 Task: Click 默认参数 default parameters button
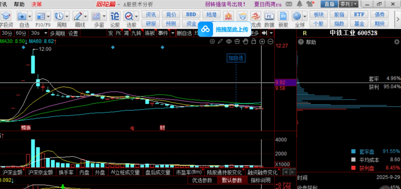coord(232,180)
